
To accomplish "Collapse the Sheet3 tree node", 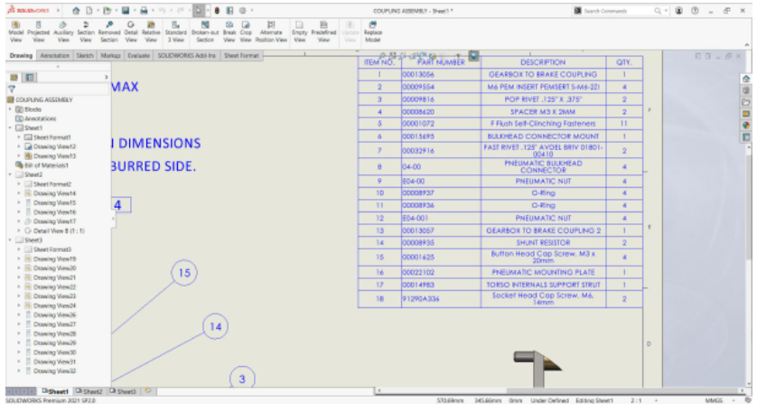I will tap(10, 240).
